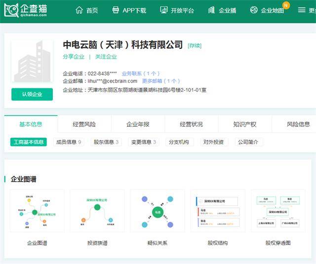Open APP下载 printer-style icon

[116, 10]
